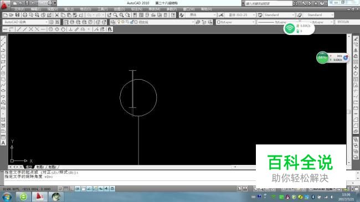The height and width of the screenshot is (202, 360).
Task: Toggle Dynamic Input in status bar
Action: point(101,189)
